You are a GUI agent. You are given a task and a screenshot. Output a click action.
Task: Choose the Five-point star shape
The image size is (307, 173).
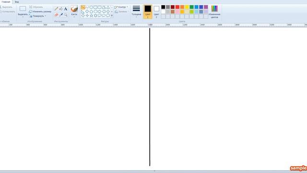click(91, 15)
